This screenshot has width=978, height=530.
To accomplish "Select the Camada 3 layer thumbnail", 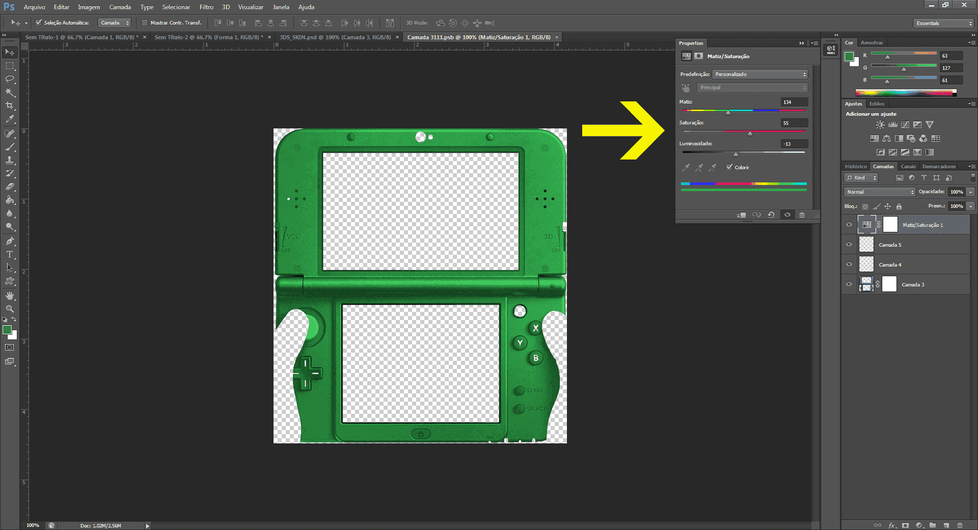I will click(x=866, y=284).
